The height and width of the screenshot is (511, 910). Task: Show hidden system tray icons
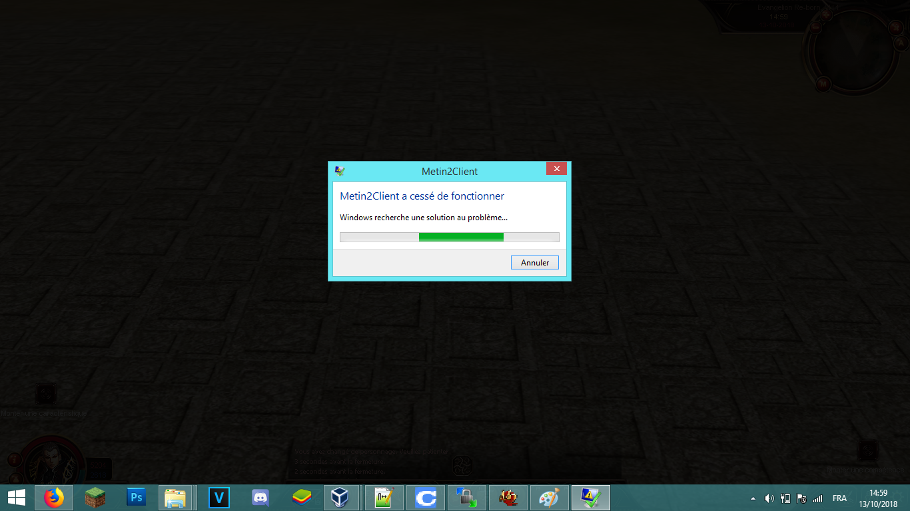coord(753,498)
